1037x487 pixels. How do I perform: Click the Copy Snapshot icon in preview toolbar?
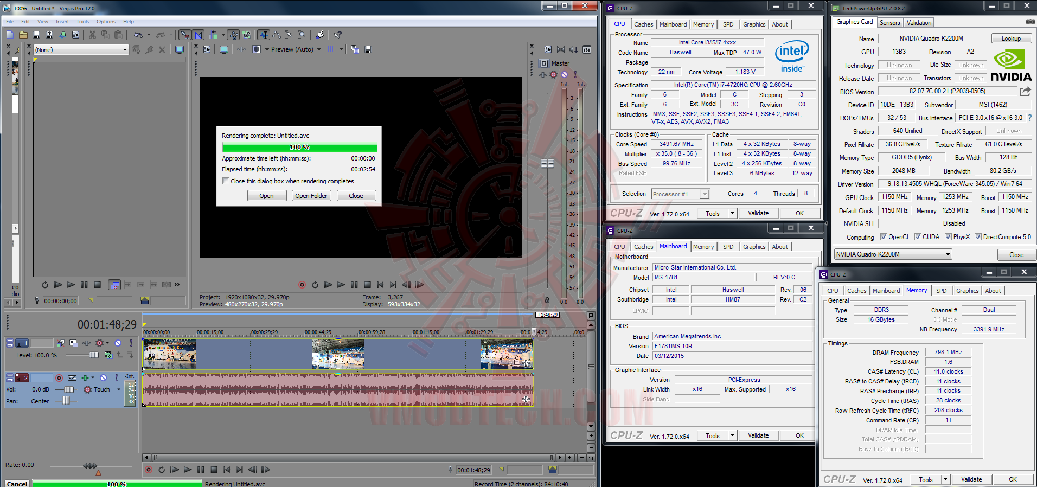click(x=355, y=49)
